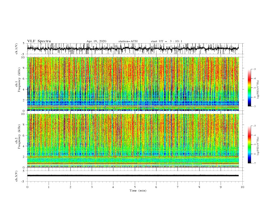This screenshot has height=210, width=273.
Task: Click the "start UT = 3:10:1" label
Action: click(166, 41)
